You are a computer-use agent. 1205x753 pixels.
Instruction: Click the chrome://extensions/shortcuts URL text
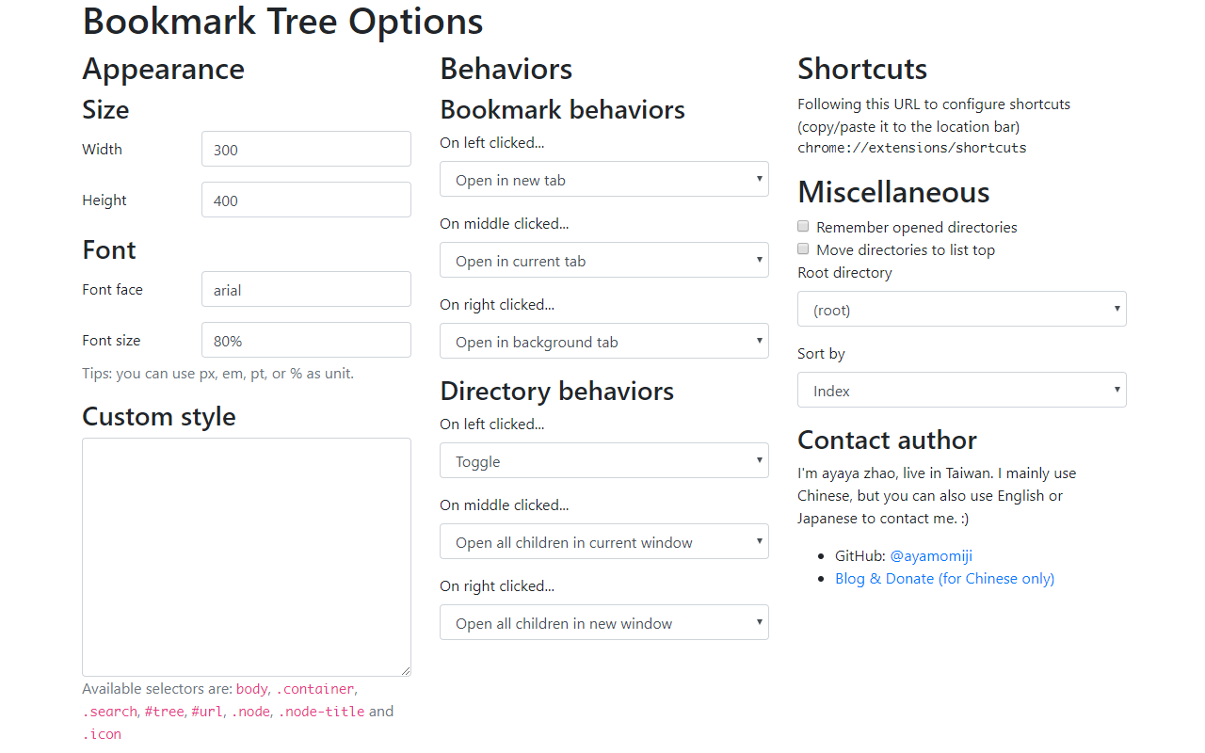click(x=911, y=148)
